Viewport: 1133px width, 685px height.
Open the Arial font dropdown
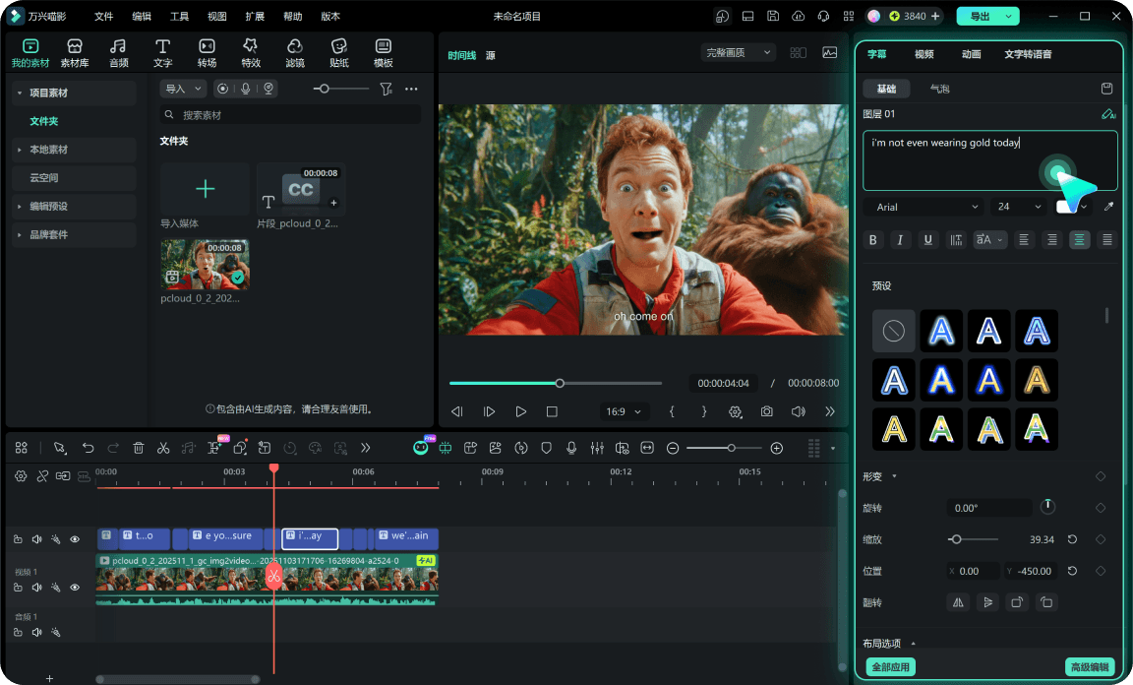(x=924, y=207)
